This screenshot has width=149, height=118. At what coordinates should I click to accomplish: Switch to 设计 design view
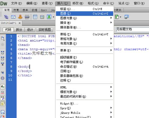(x=30, y=30)
